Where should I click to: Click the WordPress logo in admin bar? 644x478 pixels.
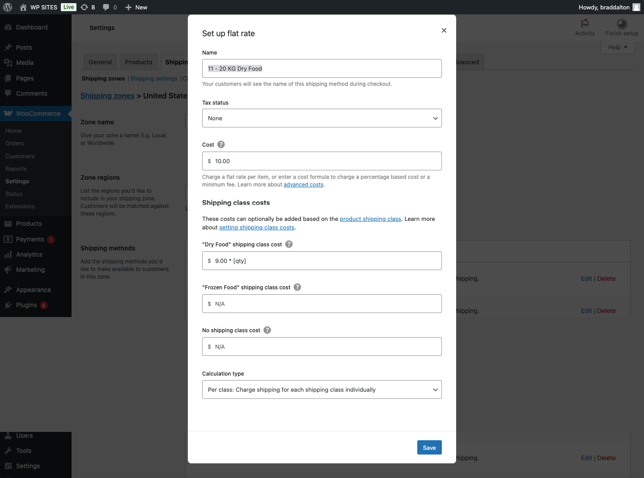8,7
